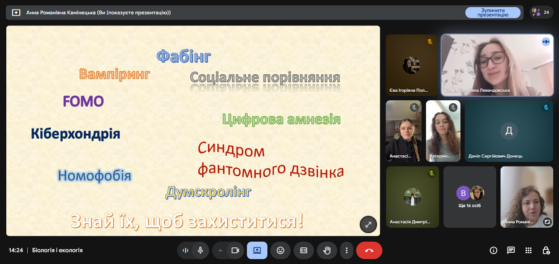
Task: Click Кіберхондрія on the slide
Action: click(x=76, y=134)
